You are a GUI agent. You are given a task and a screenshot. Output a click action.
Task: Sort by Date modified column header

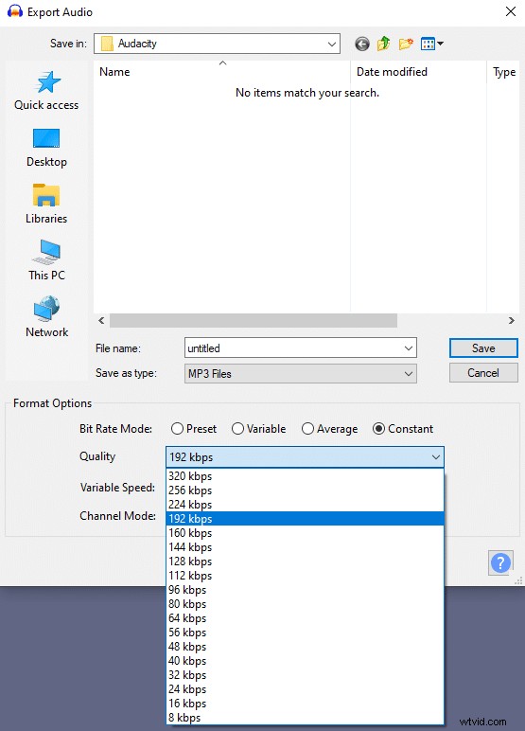418,72
